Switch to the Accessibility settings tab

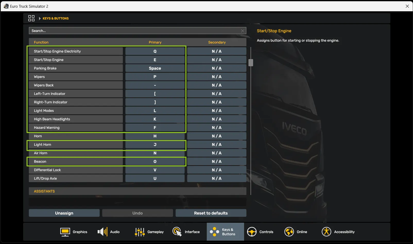[338, 232]
